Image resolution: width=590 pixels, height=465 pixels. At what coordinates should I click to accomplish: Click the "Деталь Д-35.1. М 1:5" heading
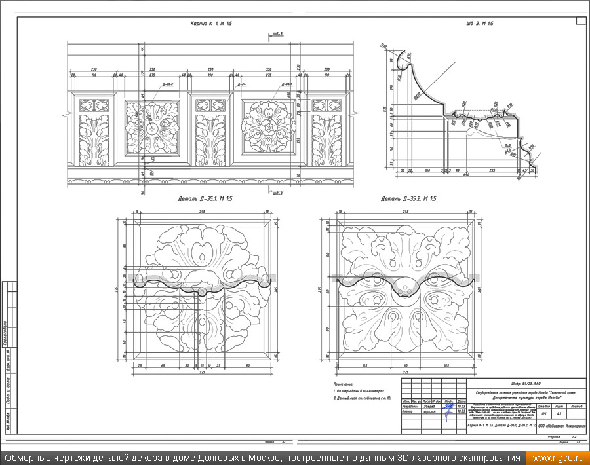205,198
